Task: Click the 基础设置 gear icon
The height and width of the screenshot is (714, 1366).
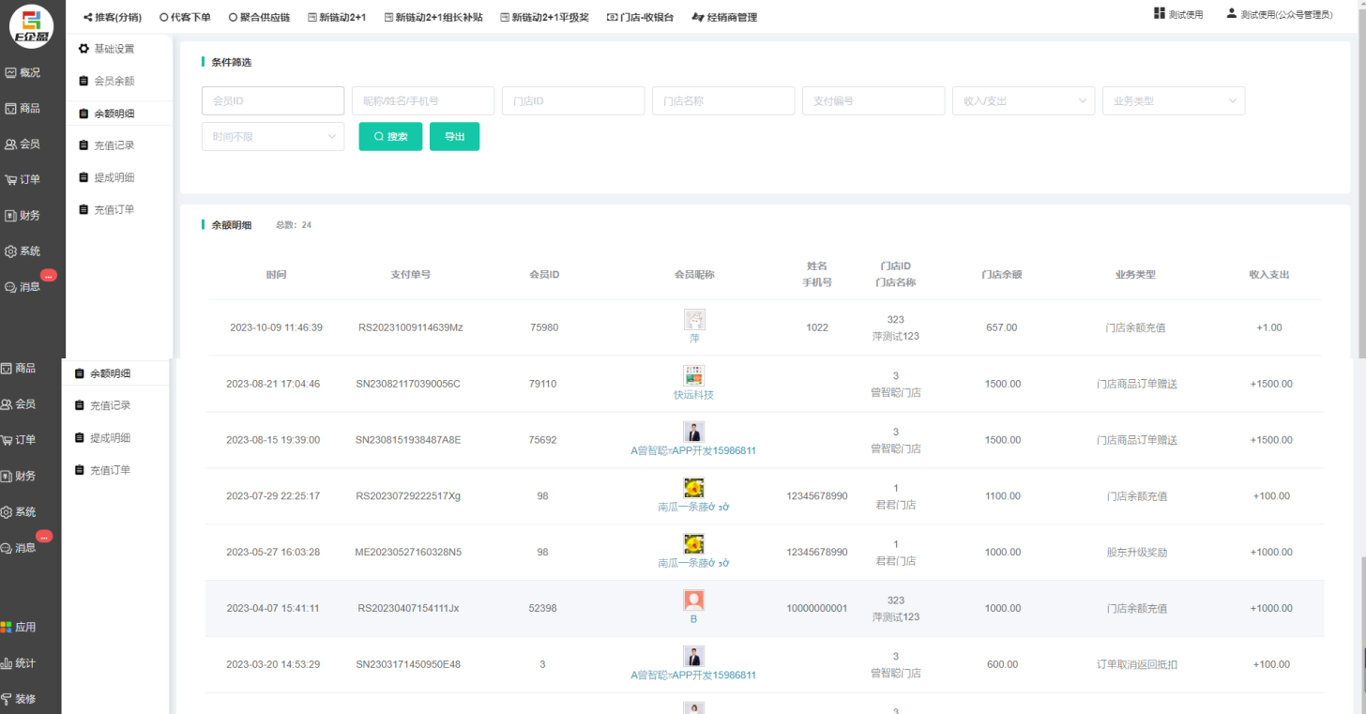Action: coord(83,49)
